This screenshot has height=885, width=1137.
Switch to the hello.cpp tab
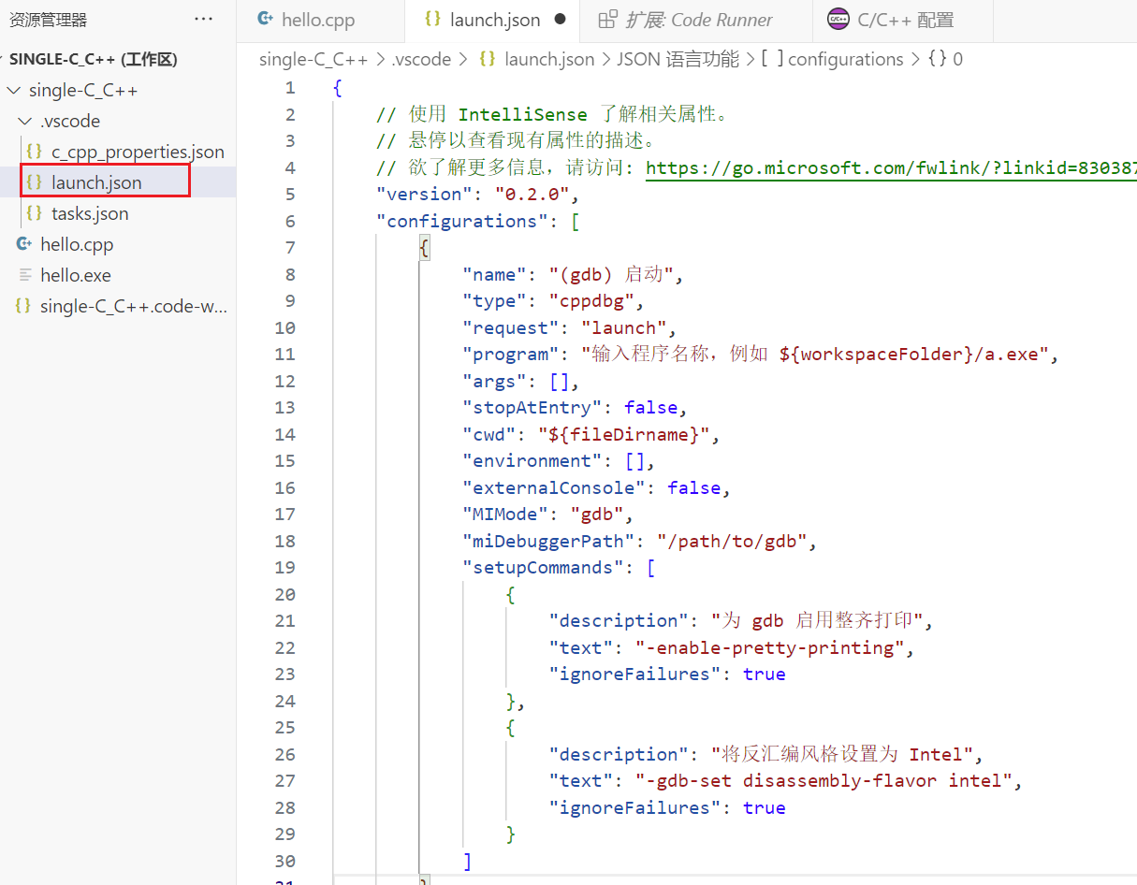318,20
